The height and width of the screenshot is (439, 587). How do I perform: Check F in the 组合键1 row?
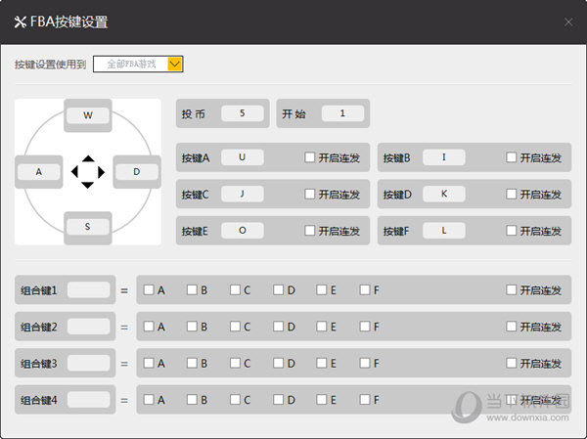365,289
